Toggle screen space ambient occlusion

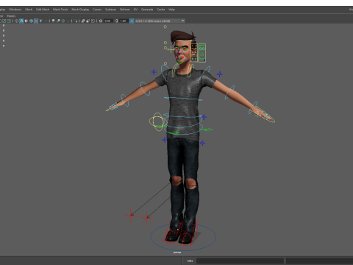(x=53, y=21)
